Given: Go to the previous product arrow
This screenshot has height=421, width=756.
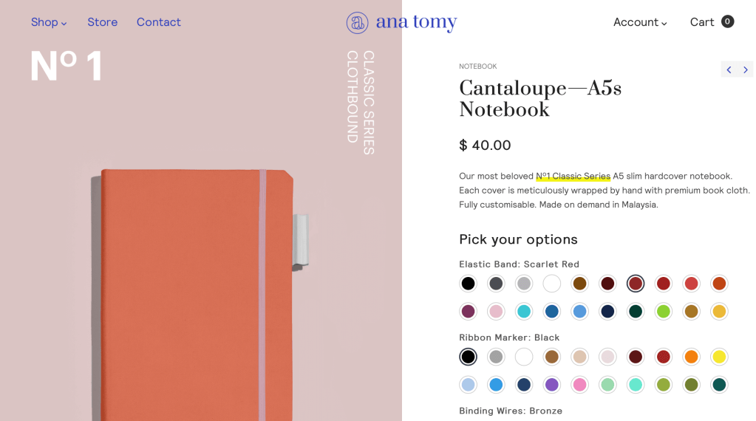Looking at the screenshot, I should pyautogui.click(x=729, y=69).
